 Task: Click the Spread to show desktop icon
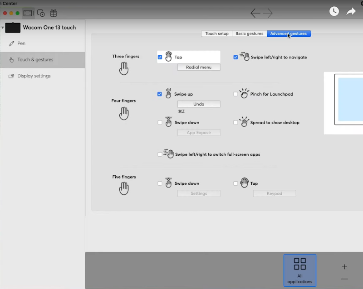point(244,121)
